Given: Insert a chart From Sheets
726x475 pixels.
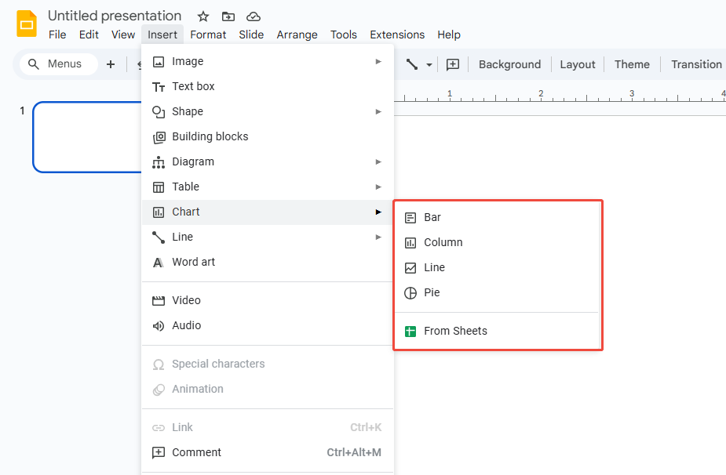Looking at the screenshot, I should [454, 332].
